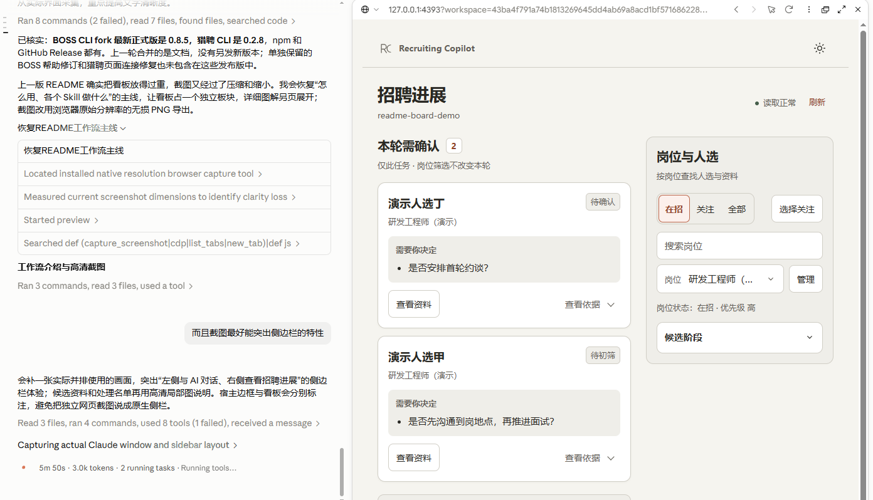Open 查看资料 for 演示人选丁
Viewport: 873px width, 500px height.
pos(414,304)
